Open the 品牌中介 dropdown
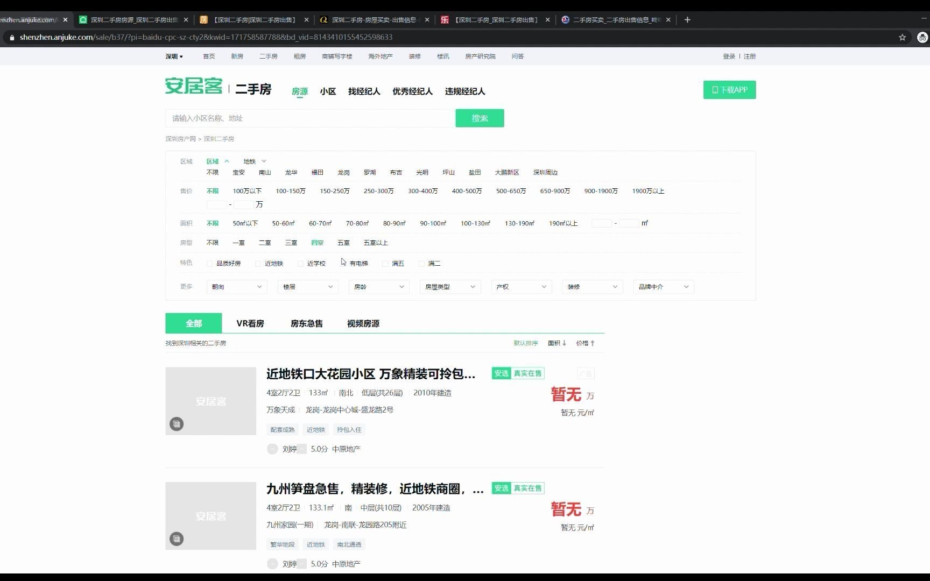The width and height of the screenshot is (930, 581). [663, 287]
